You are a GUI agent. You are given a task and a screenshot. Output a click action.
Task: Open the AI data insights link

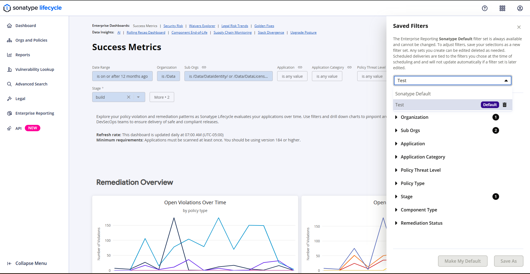119,33
